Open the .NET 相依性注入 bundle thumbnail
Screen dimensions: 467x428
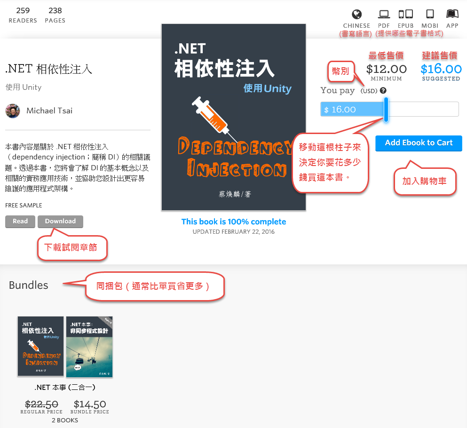pyautogui.click(x=41, y=346)
